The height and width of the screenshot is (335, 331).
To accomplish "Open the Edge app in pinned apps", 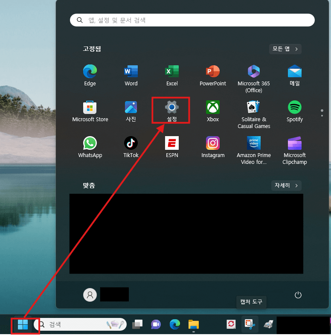I will 90,75.
